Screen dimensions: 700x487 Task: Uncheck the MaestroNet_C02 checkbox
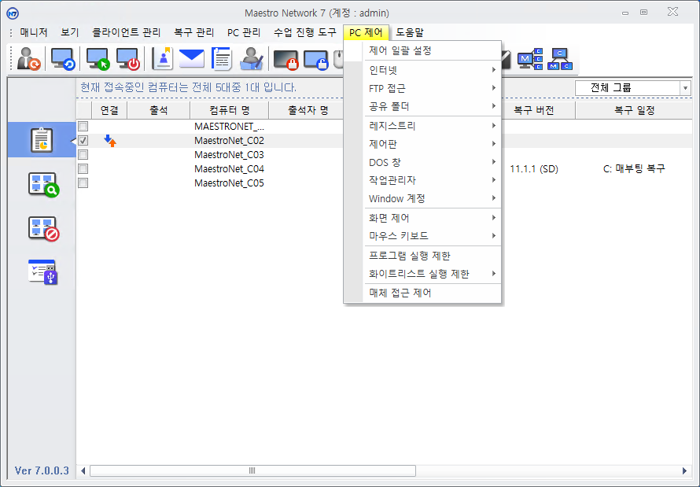83,141
